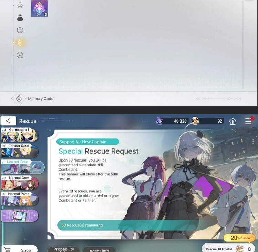Image resolution: width=258 pixels, height=252 pixels.
Task: Select the Combatant pickup banner tab
Action: pos(20,135)
